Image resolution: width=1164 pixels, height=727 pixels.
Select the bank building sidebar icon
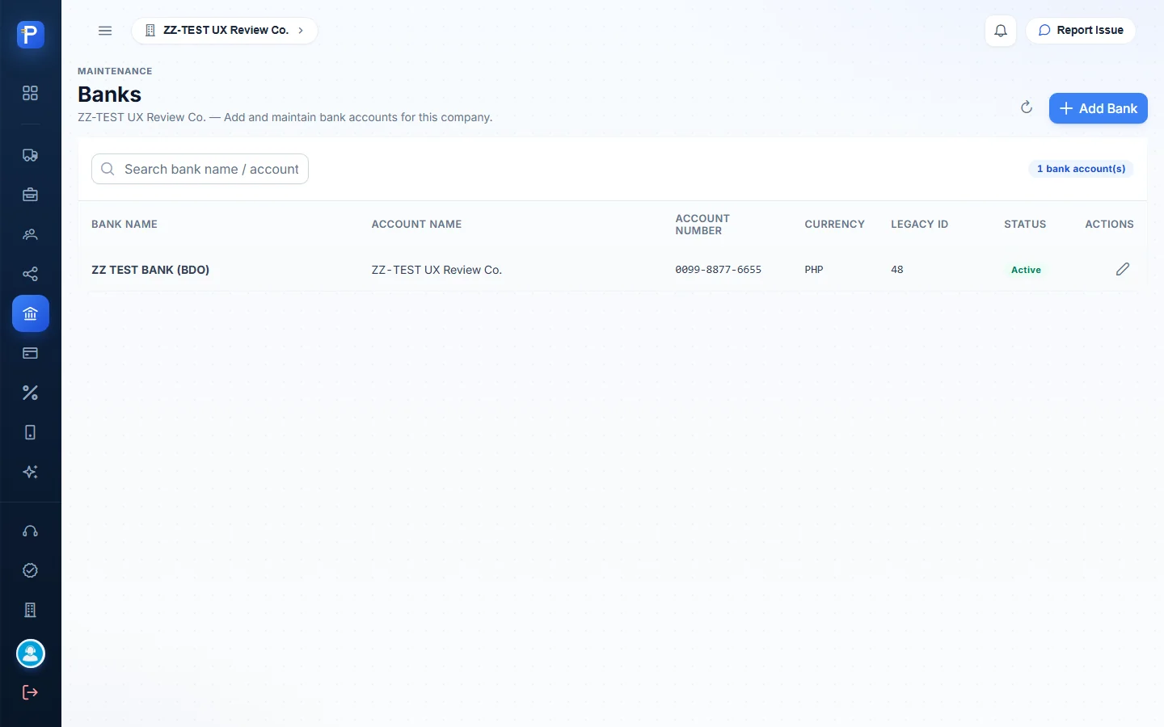click(x=30, y=313)
